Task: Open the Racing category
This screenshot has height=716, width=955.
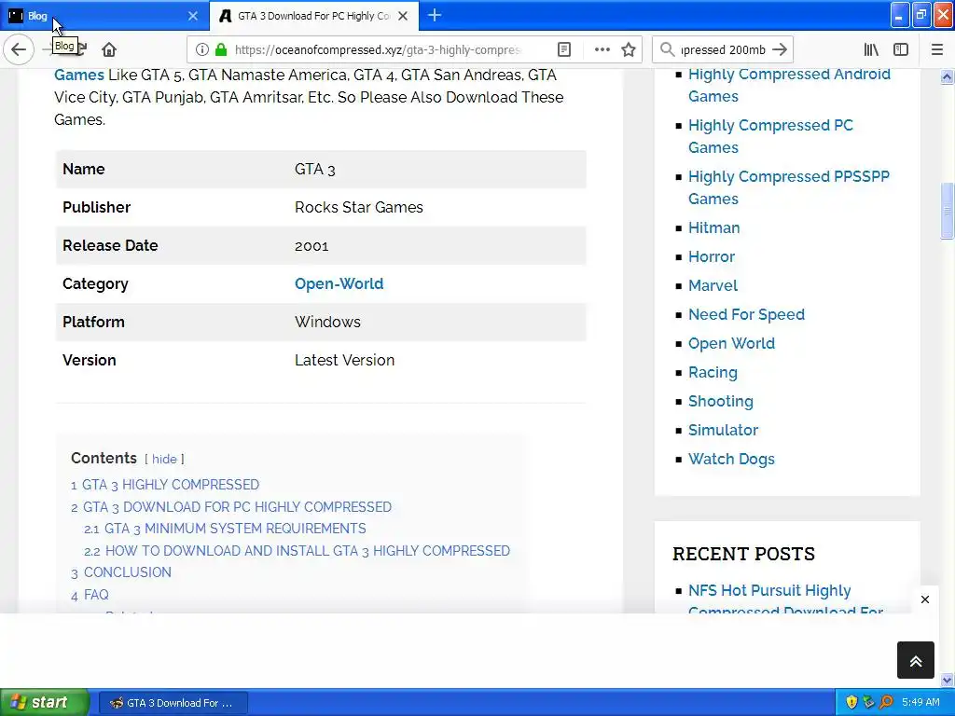Action: 713,373
